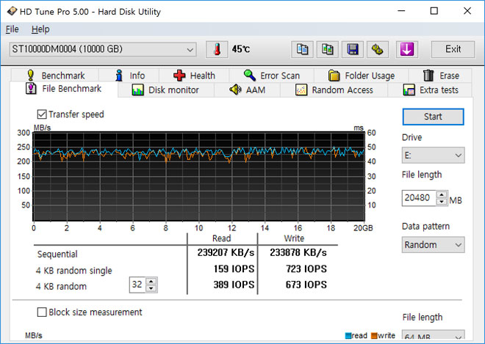The width and height of the screenshot is (485, 344).
Task: Minimize the HD Tune Pro window
Action: click(401, 11)
